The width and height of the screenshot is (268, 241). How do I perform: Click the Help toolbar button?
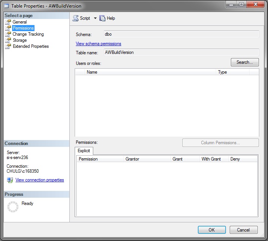click(107, 18)
